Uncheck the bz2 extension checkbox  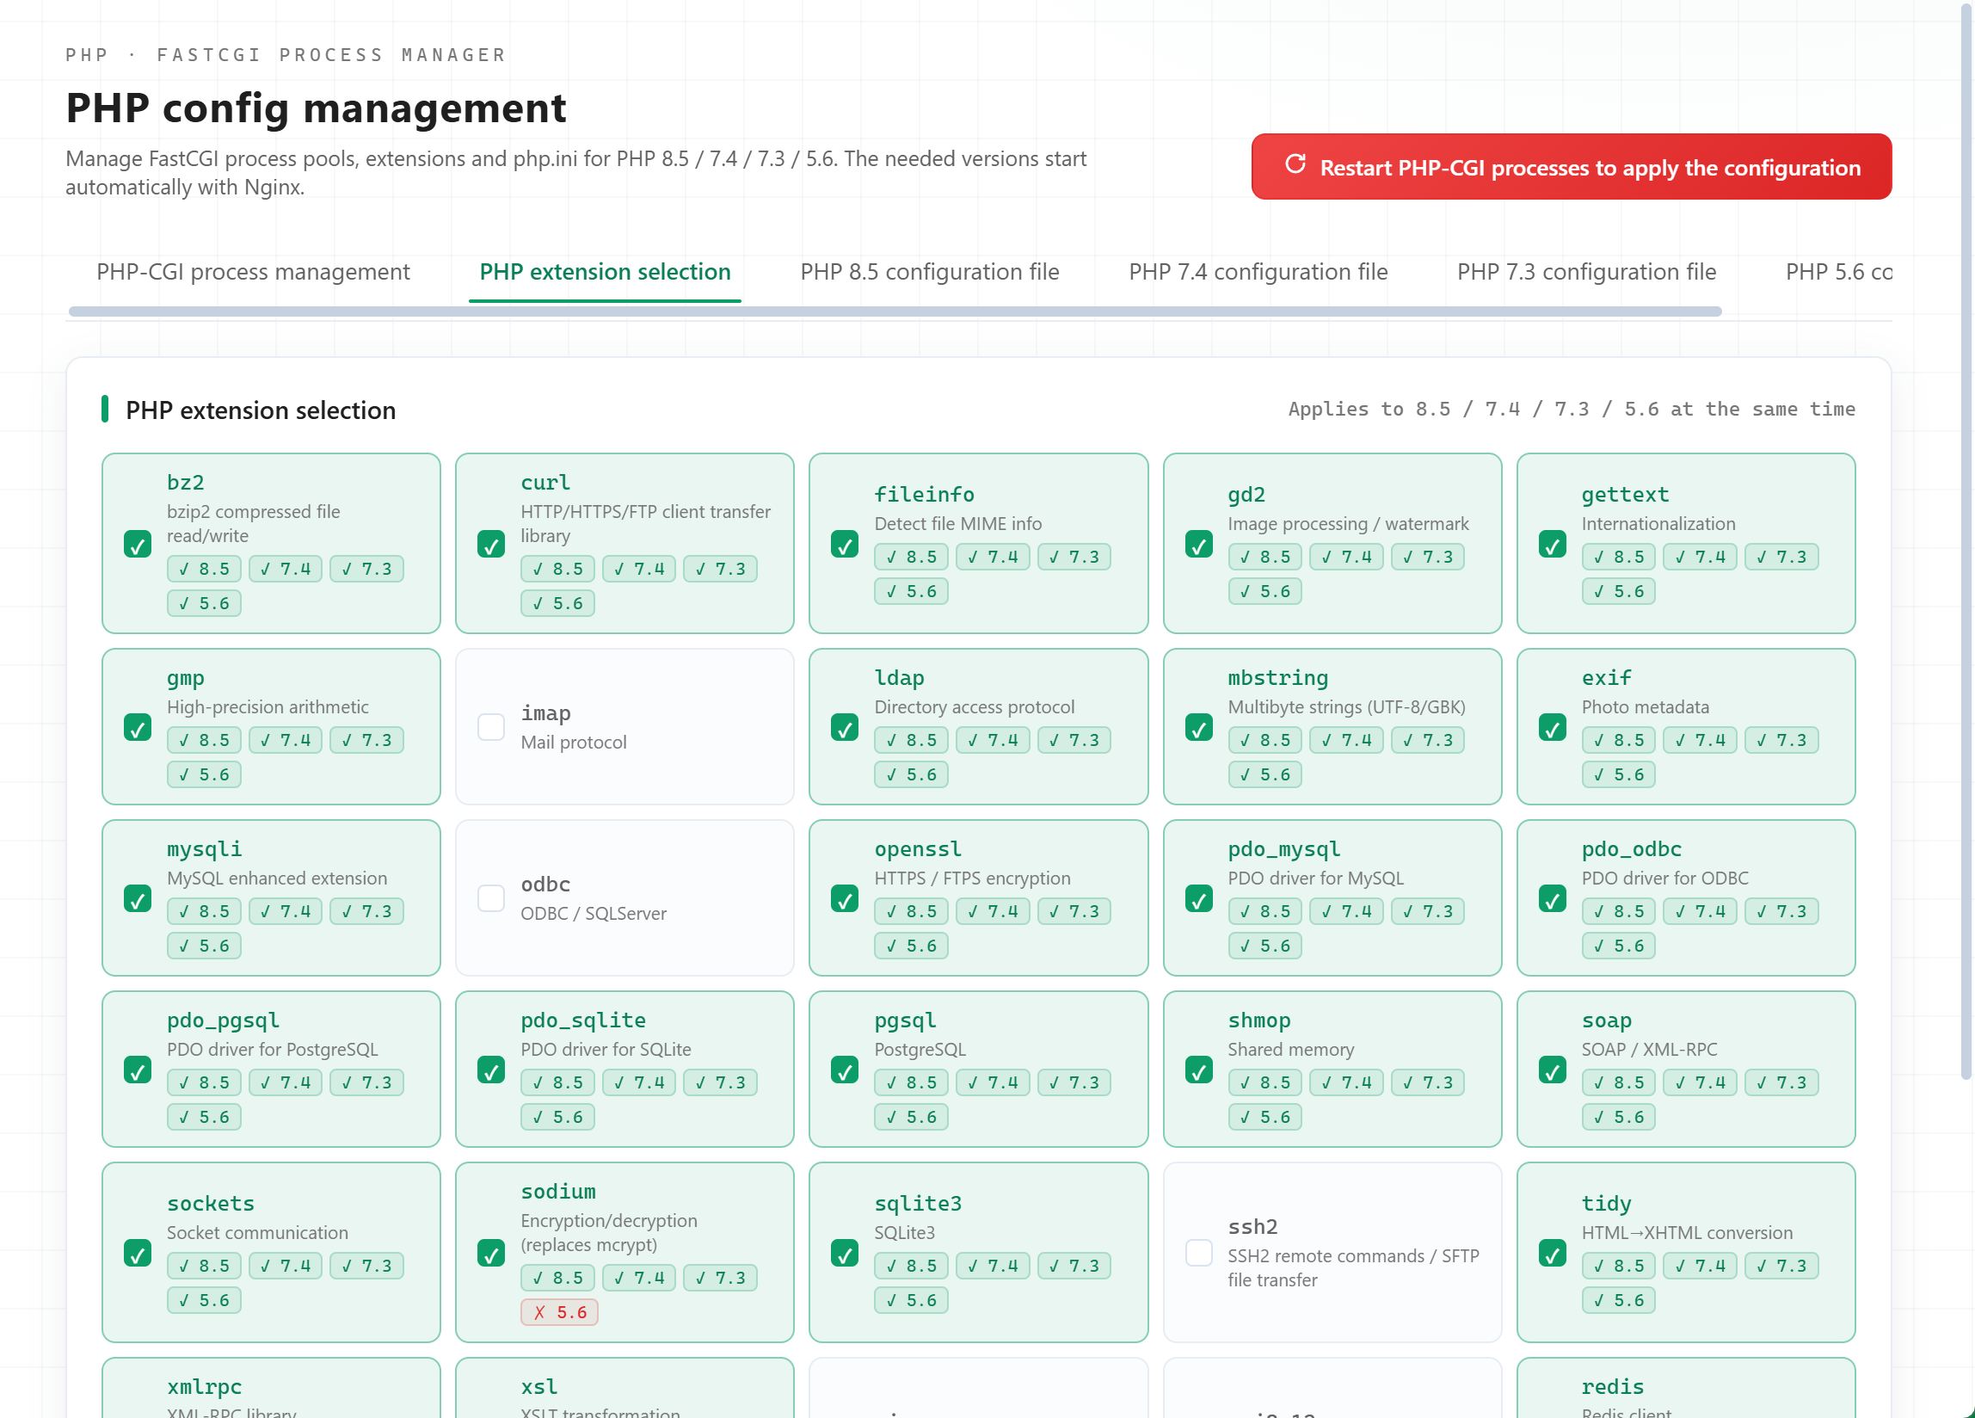tap(138, 545)
